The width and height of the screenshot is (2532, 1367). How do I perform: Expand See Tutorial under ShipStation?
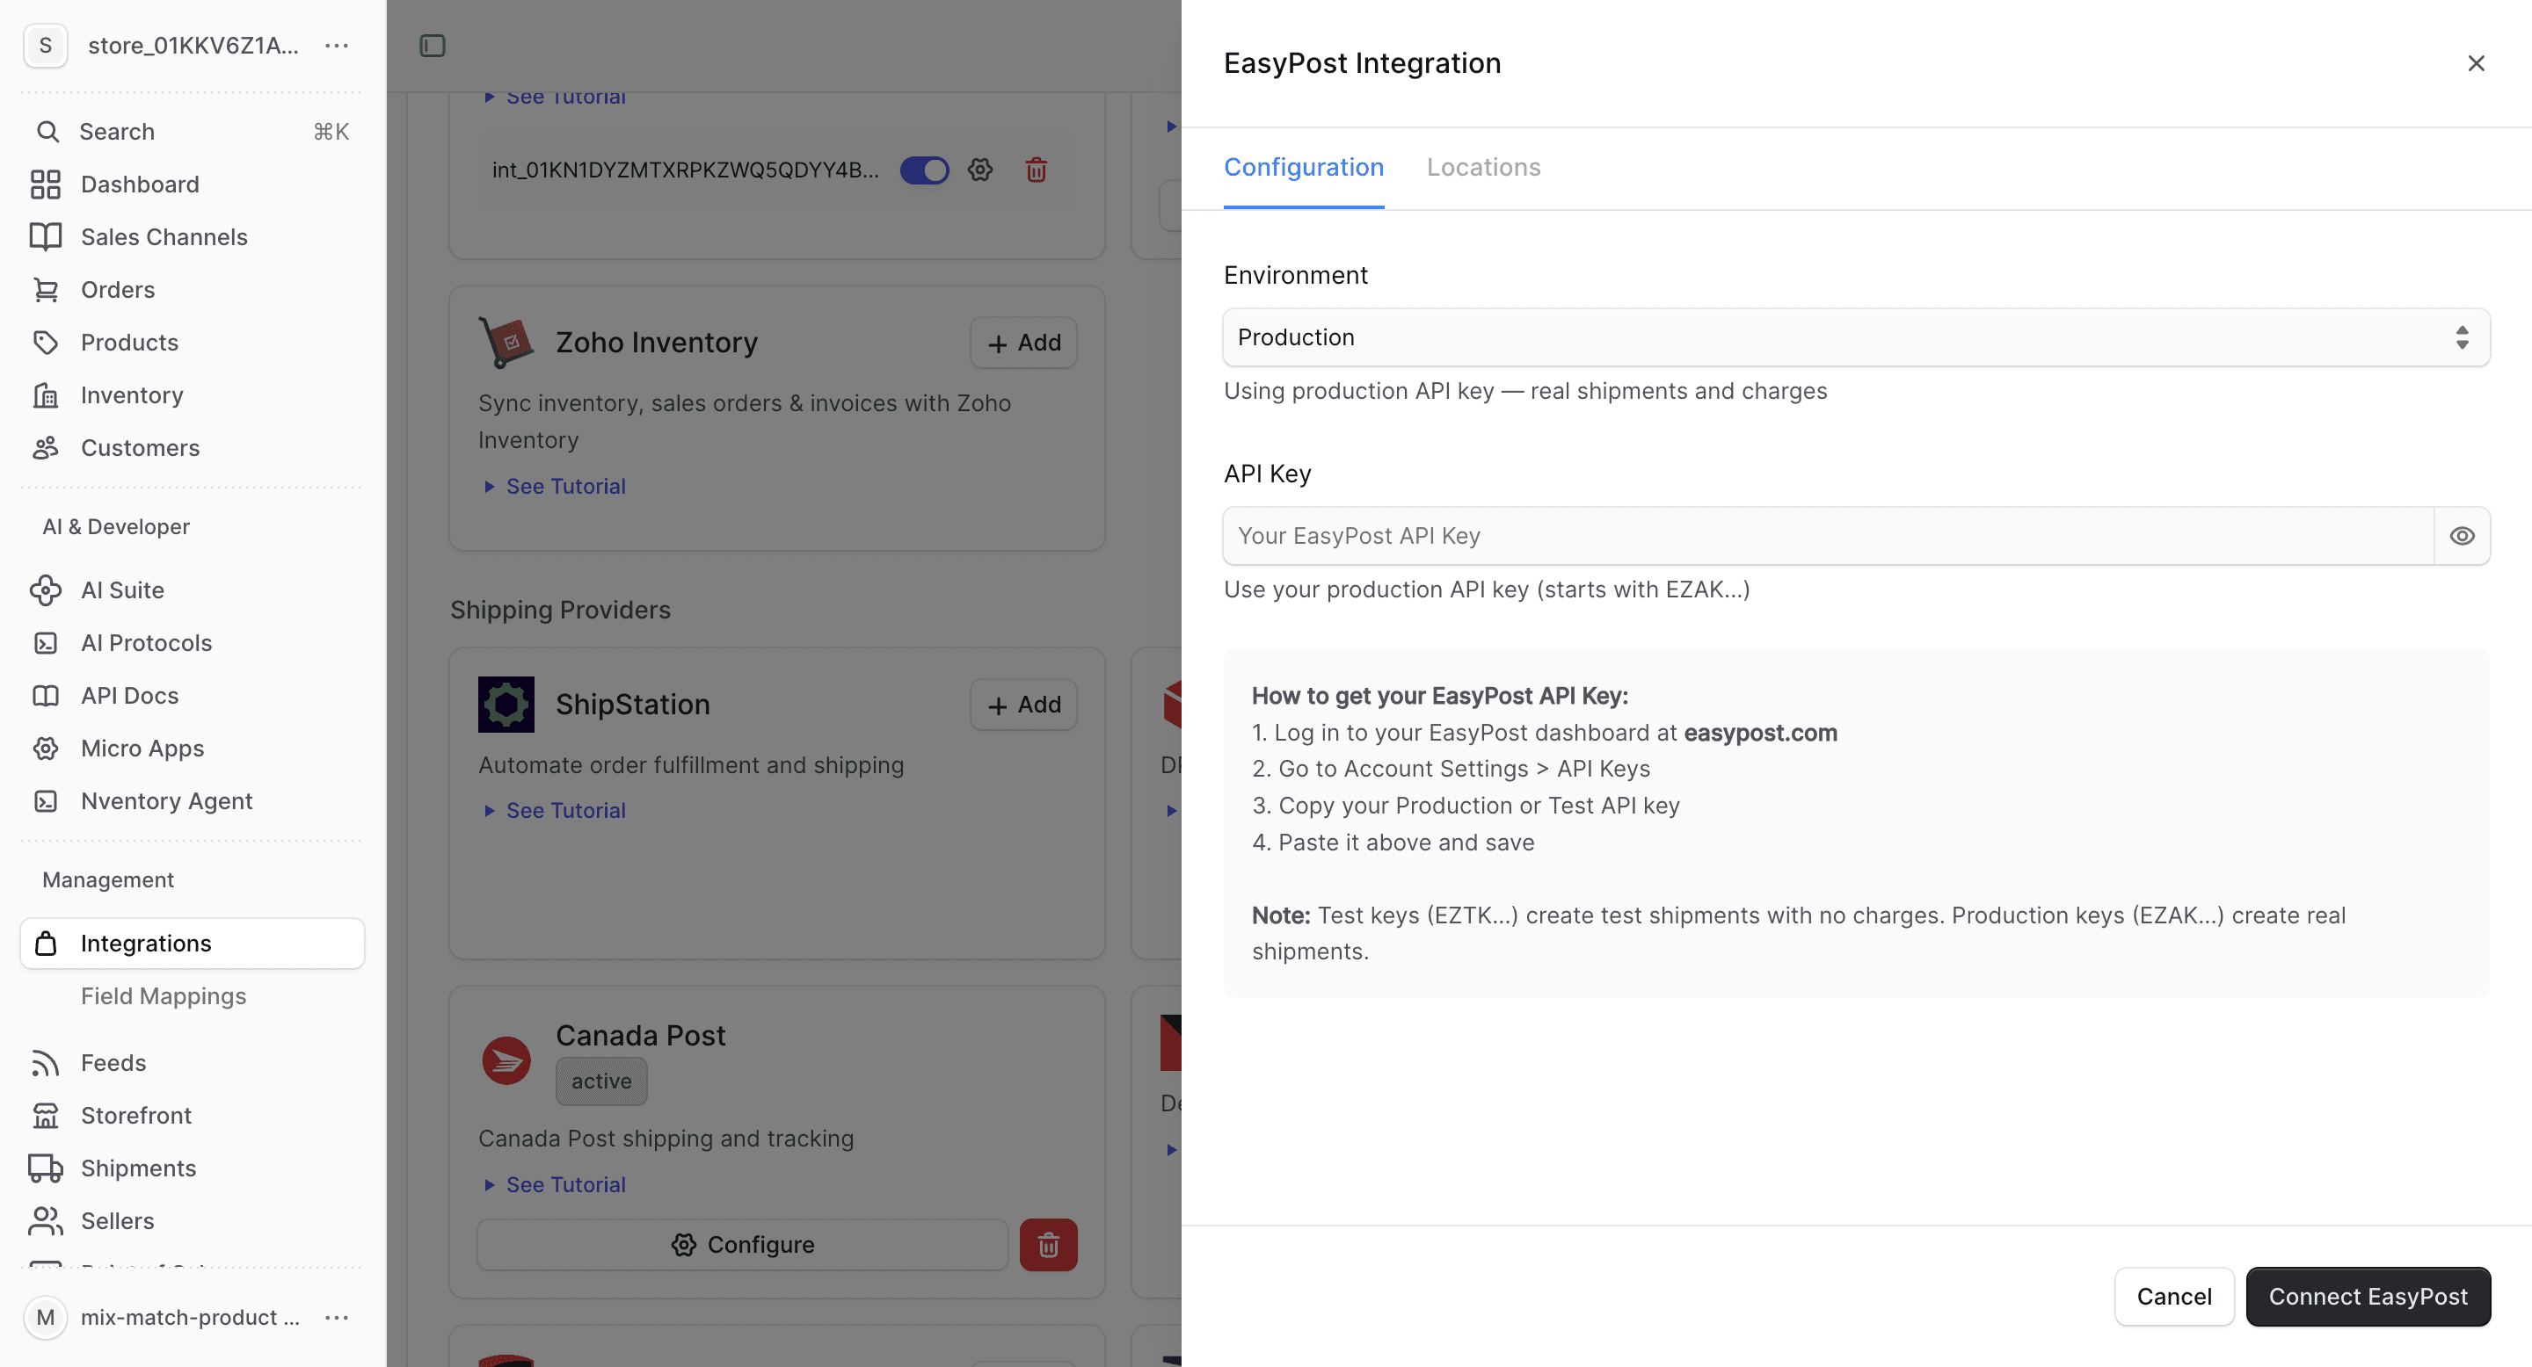[556, 810]
